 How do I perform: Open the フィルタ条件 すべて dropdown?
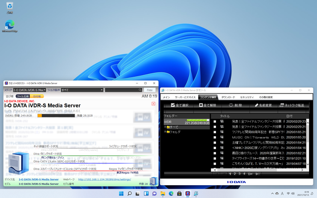(82, 90)
